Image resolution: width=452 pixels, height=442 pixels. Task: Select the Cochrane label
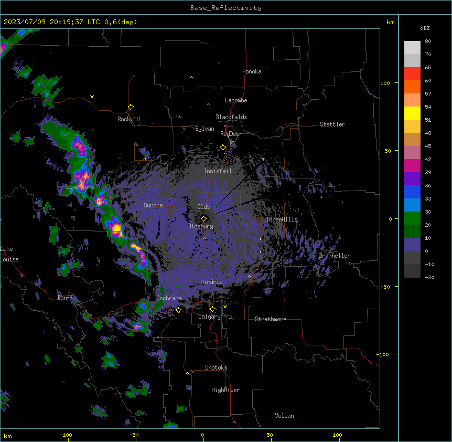point(169,298)
